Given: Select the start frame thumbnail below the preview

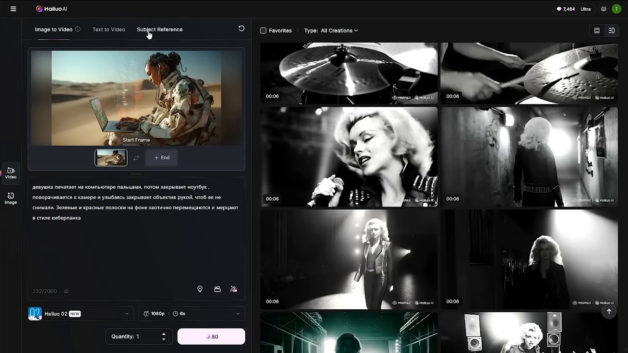Looking at the screenshot, I should [x=111, y=158].
